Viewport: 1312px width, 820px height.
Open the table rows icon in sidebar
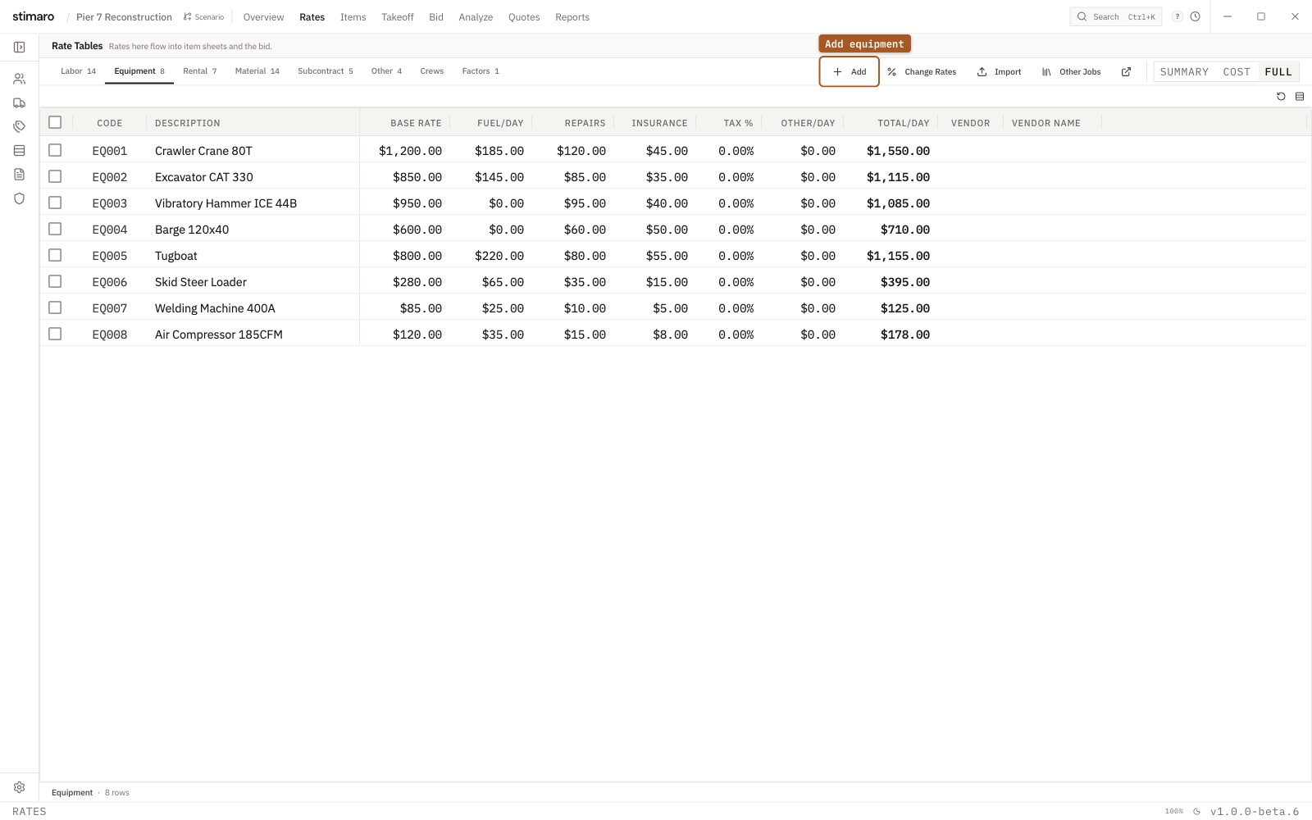point(19,150)
